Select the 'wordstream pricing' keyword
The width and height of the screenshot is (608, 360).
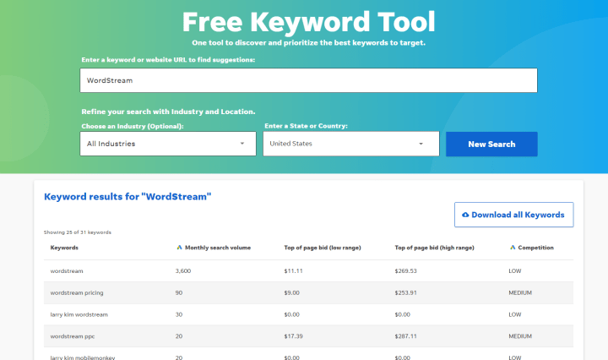click(77, 293)
